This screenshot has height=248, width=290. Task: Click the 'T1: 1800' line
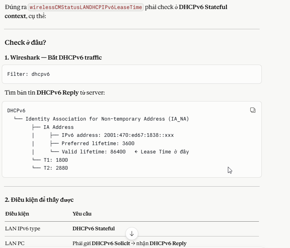(x=55, y=160)
